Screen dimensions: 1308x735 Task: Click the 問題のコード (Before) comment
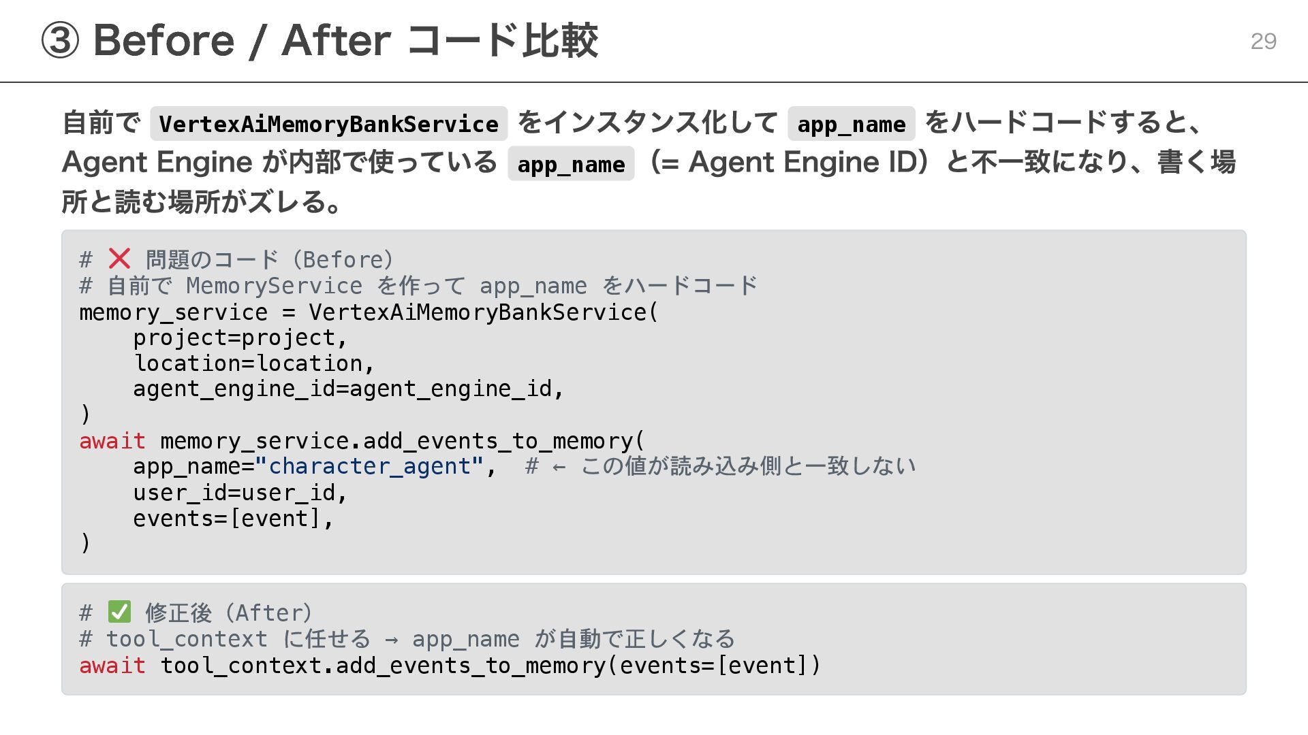[270, 259]
